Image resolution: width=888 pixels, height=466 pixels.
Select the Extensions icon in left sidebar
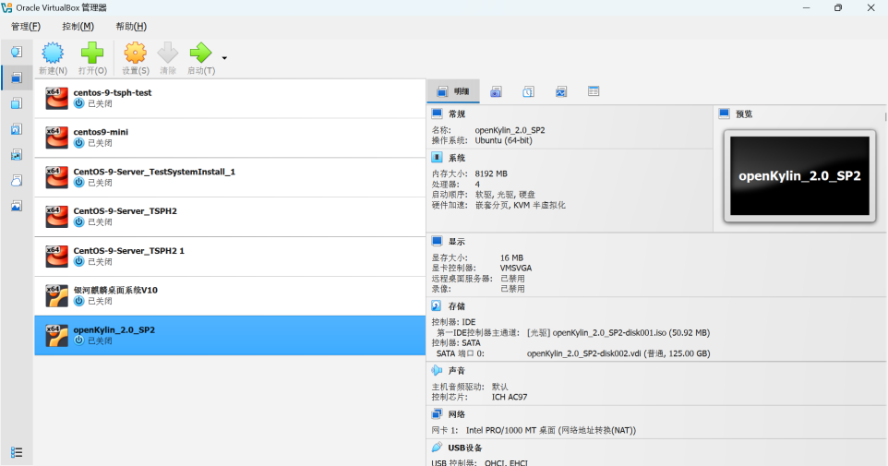(x=17, y=103)
